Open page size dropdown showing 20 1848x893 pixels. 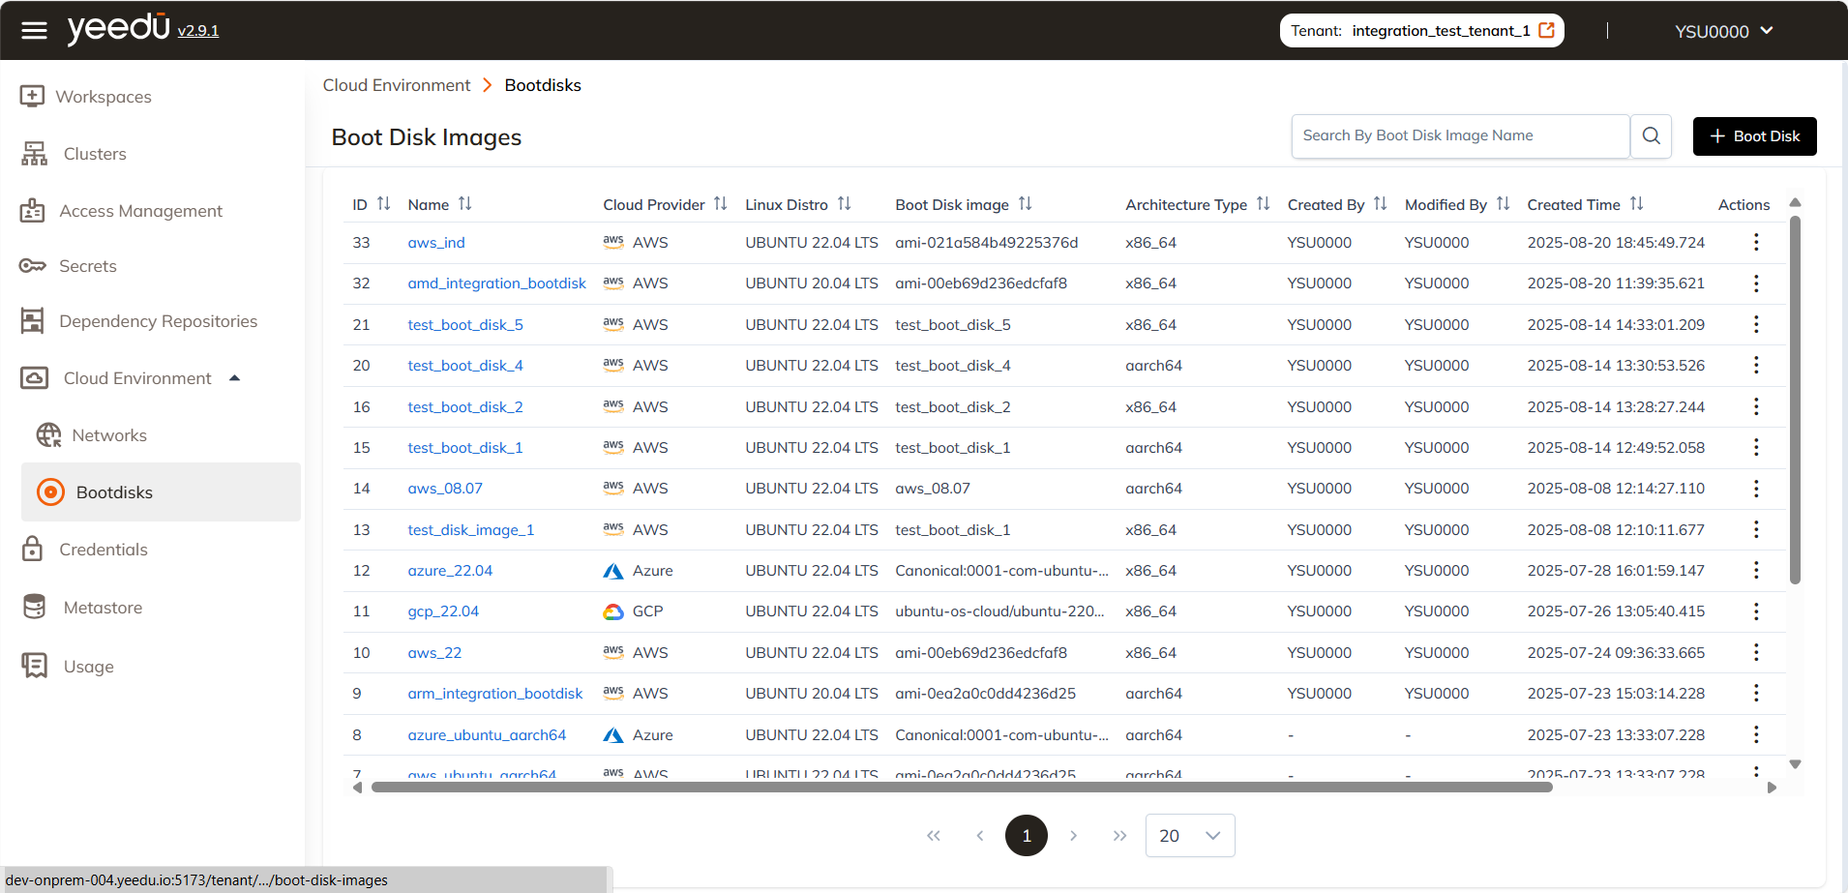(1189, 836)
